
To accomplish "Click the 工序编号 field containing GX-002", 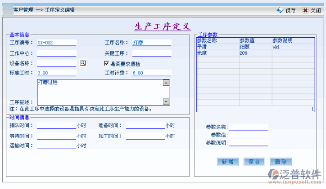I will [57, 43].
